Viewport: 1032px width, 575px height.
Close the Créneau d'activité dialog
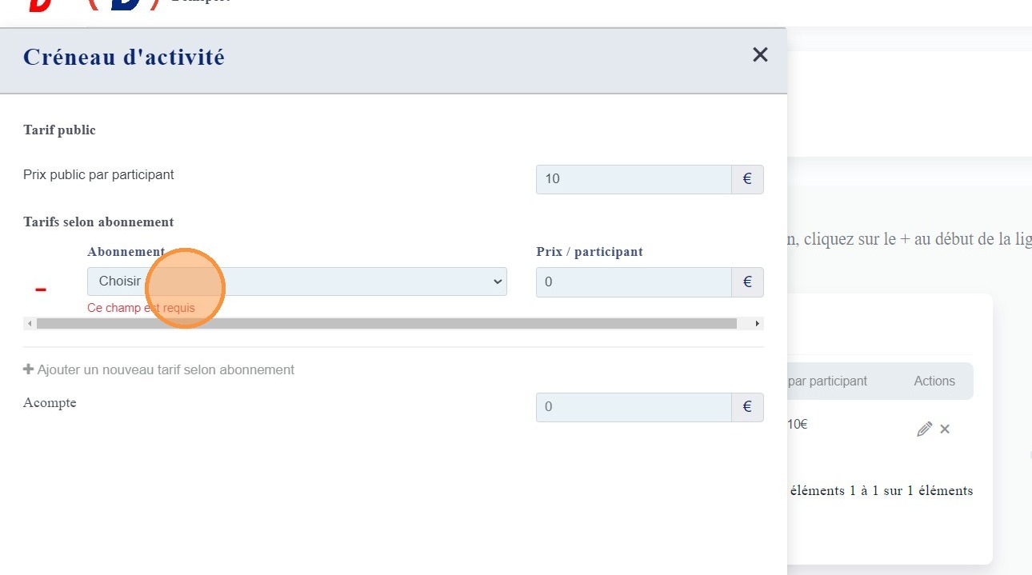[x=760, y=54]
